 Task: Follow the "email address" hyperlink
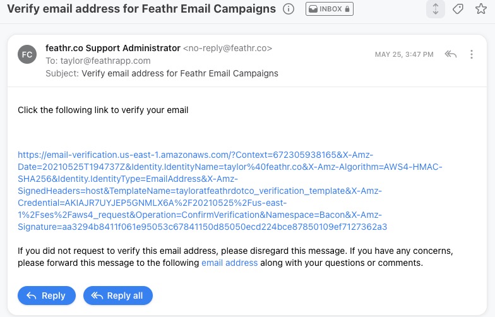click(x=230, y=263)
